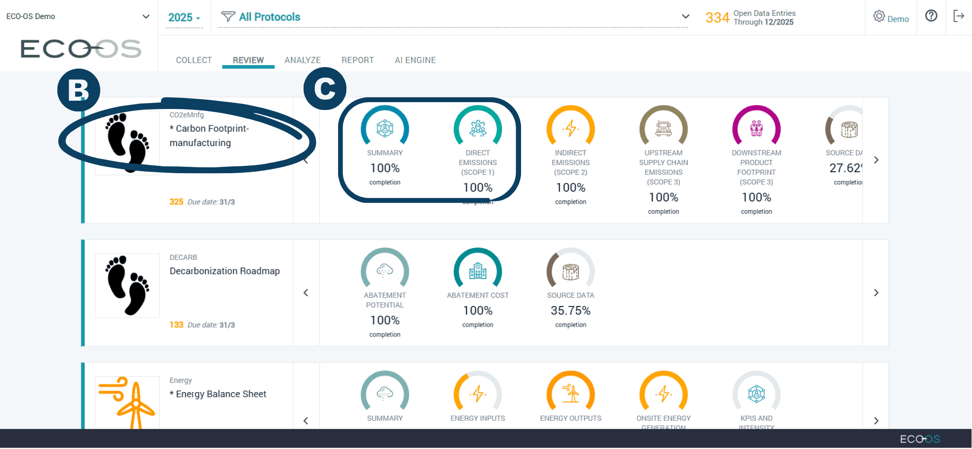Click the 334 open data entries count
Viewport: 972px width, 449px height.
(x=718, y=18)
